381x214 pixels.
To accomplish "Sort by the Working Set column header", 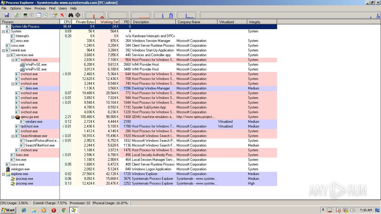I will (107, 22).
